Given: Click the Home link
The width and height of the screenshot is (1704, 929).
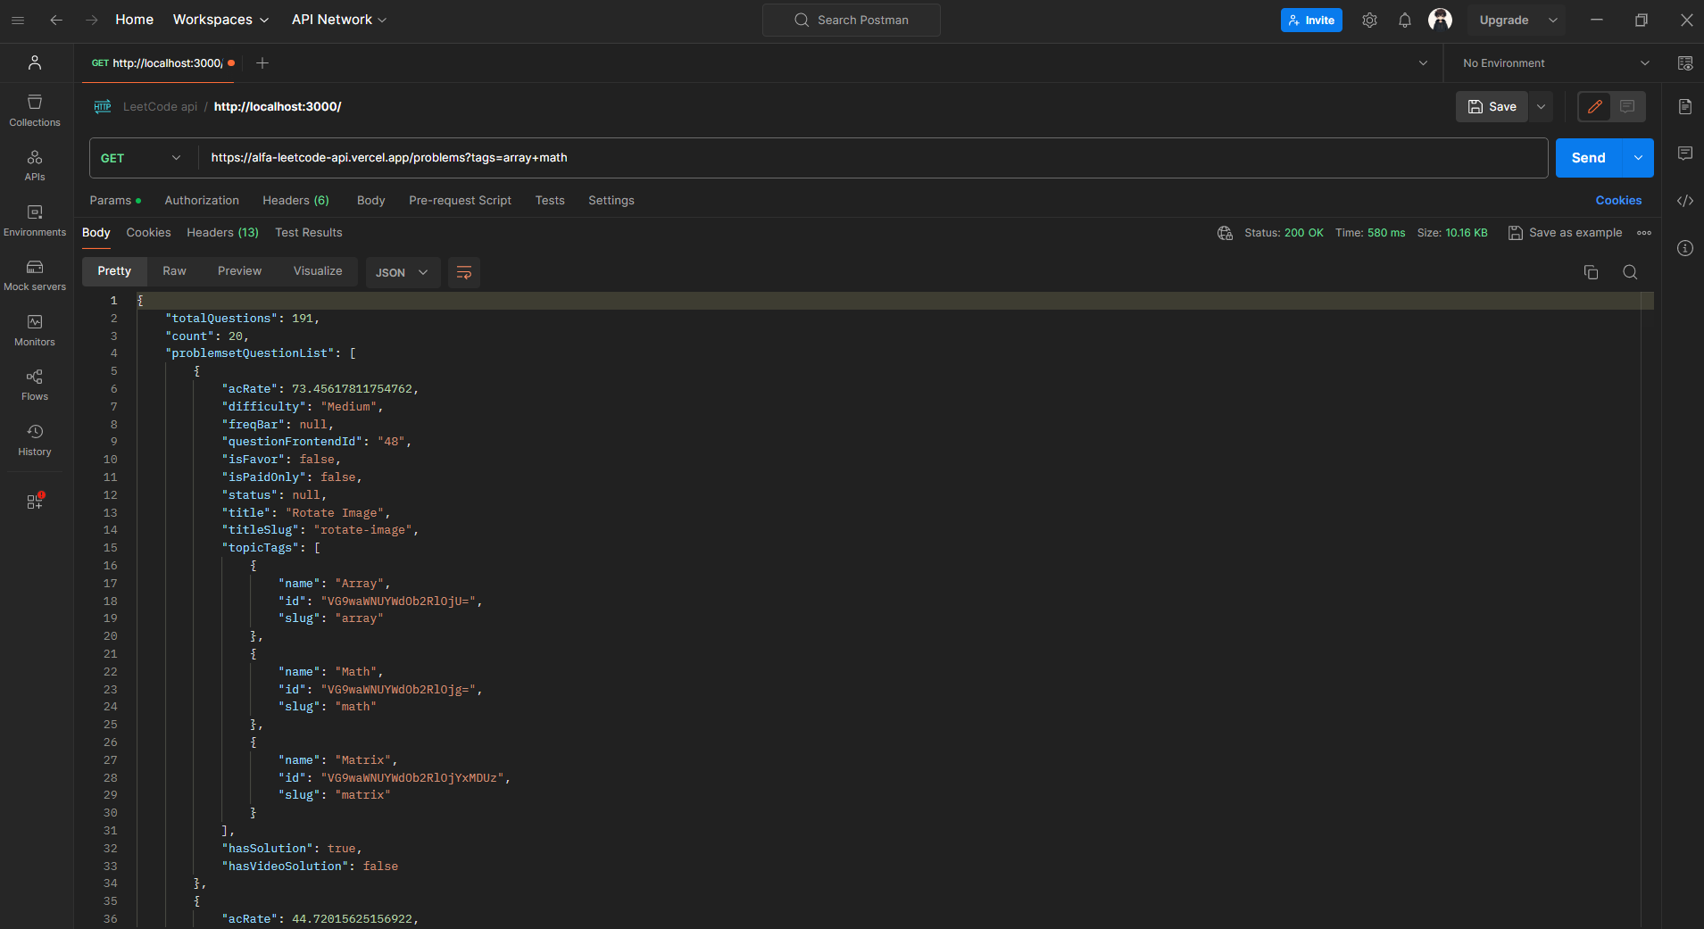Looking at the screenshot, I should [134, 20].
